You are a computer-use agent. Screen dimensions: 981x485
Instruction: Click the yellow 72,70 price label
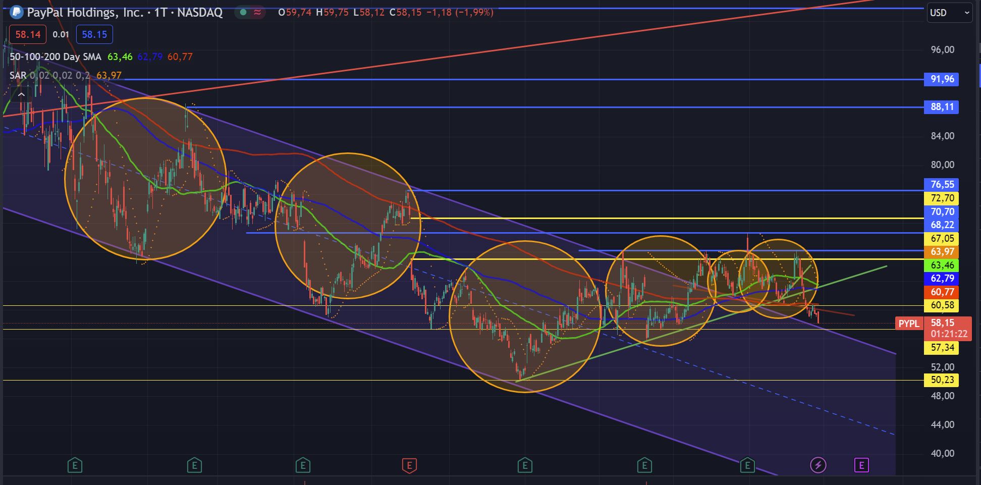point(941,198)
